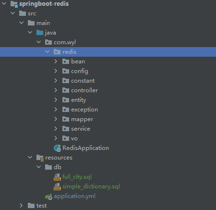Click the RedisApplication Spring Boot class icon

(x=58, y=148)
